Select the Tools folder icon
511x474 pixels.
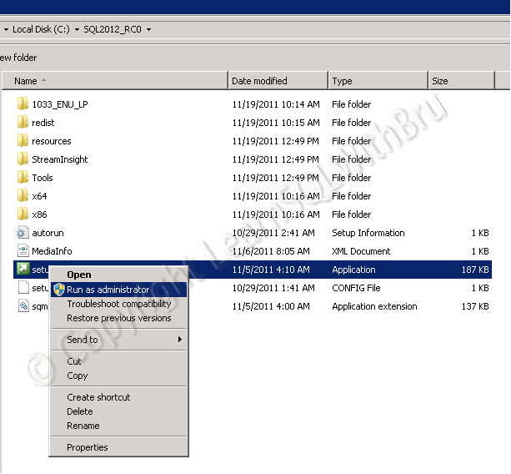pyautogui.click(x=23, y=178)
